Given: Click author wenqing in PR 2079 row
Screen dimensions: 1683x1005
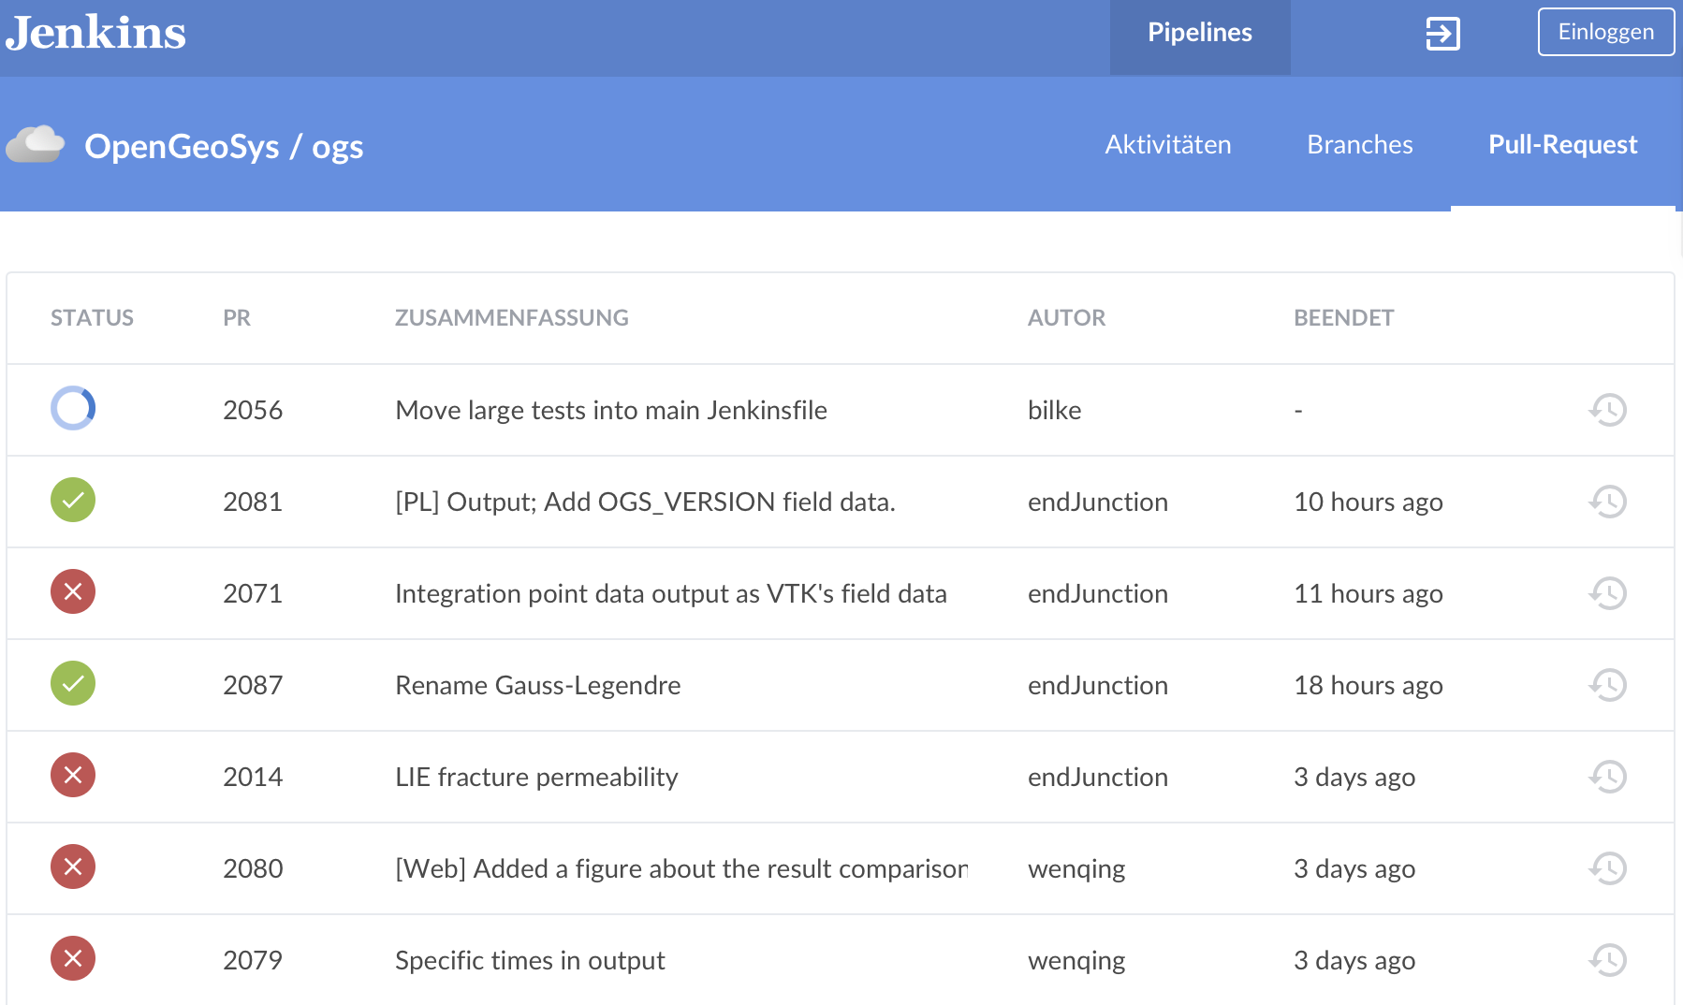Looking at the screenshot, I should 1076,961.
